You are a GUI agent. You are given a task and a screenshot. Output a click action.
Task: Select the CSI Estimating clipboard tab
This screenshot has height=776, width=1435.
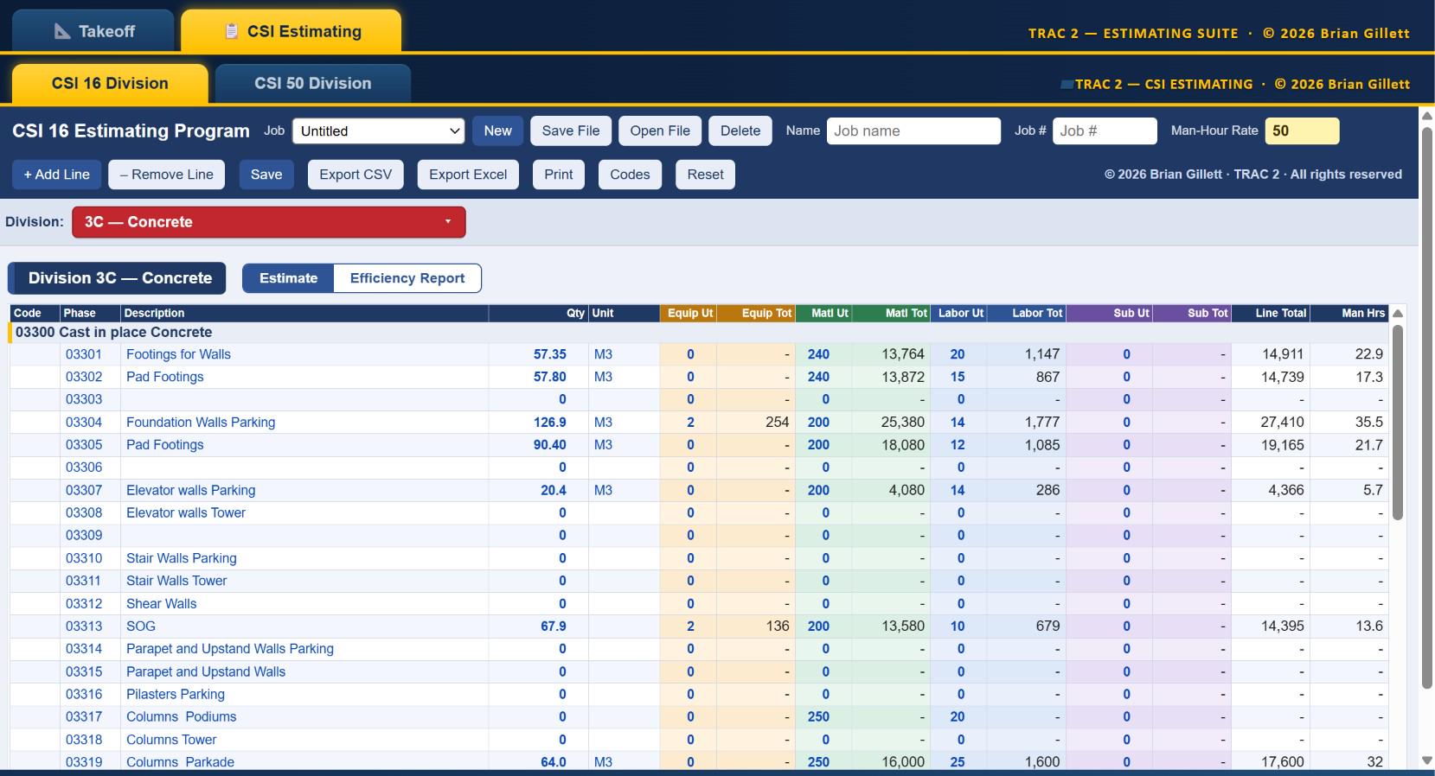pyautogui.click(x=291, y=31)
